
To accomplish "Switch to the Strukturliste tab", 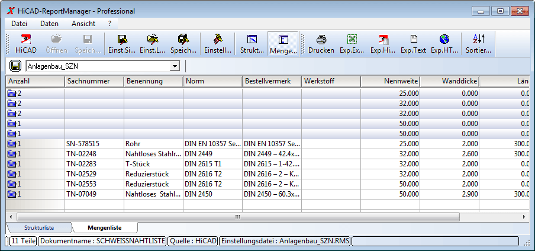I will click(x=39, y=227).
